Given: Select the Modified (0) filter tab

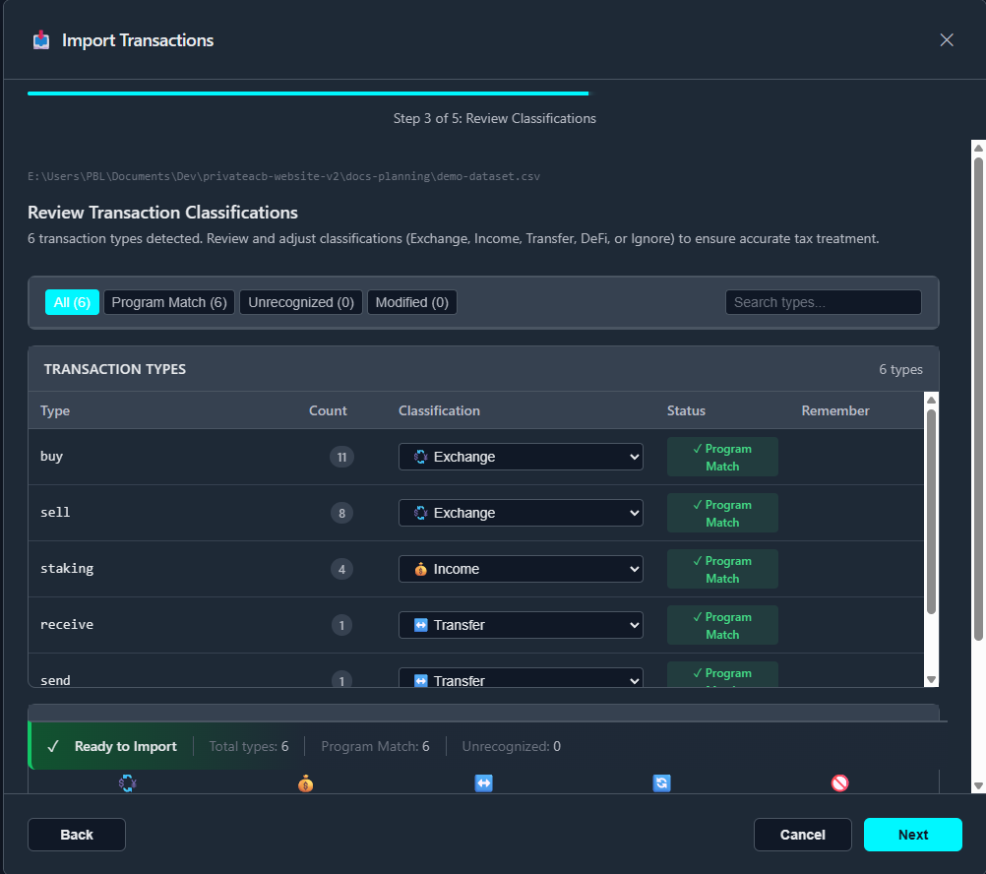Looking at the screenshot, I should tap(412, 302).
